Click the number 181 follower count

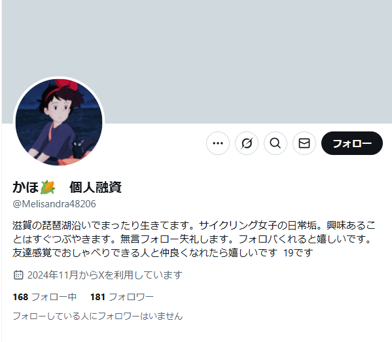pos(98,297)
